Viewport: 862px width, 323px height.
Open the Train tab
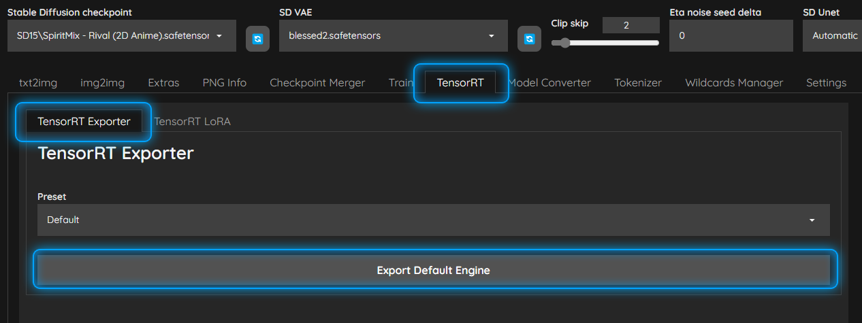tap(401, 82)
